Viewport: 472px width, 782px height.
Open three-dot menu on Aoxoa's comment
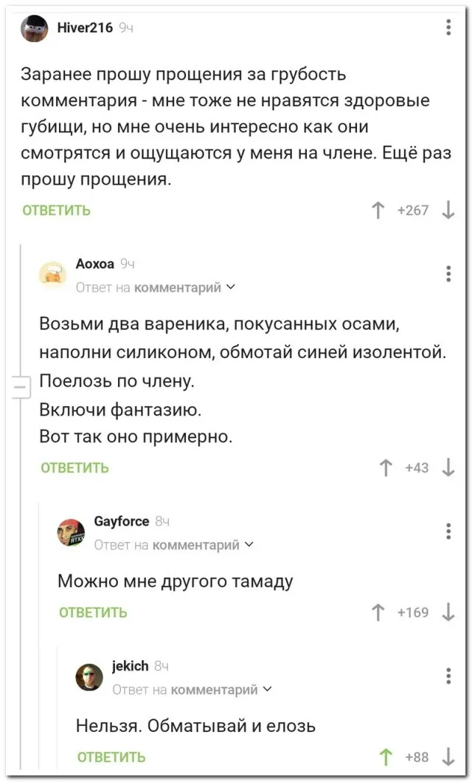point(449,274)
